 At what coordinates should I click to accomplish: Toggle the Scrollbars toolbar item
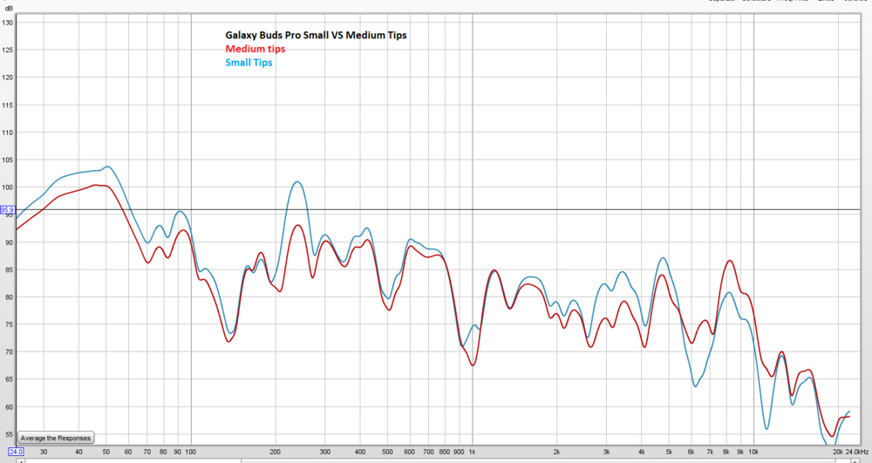tap(755, 2)
